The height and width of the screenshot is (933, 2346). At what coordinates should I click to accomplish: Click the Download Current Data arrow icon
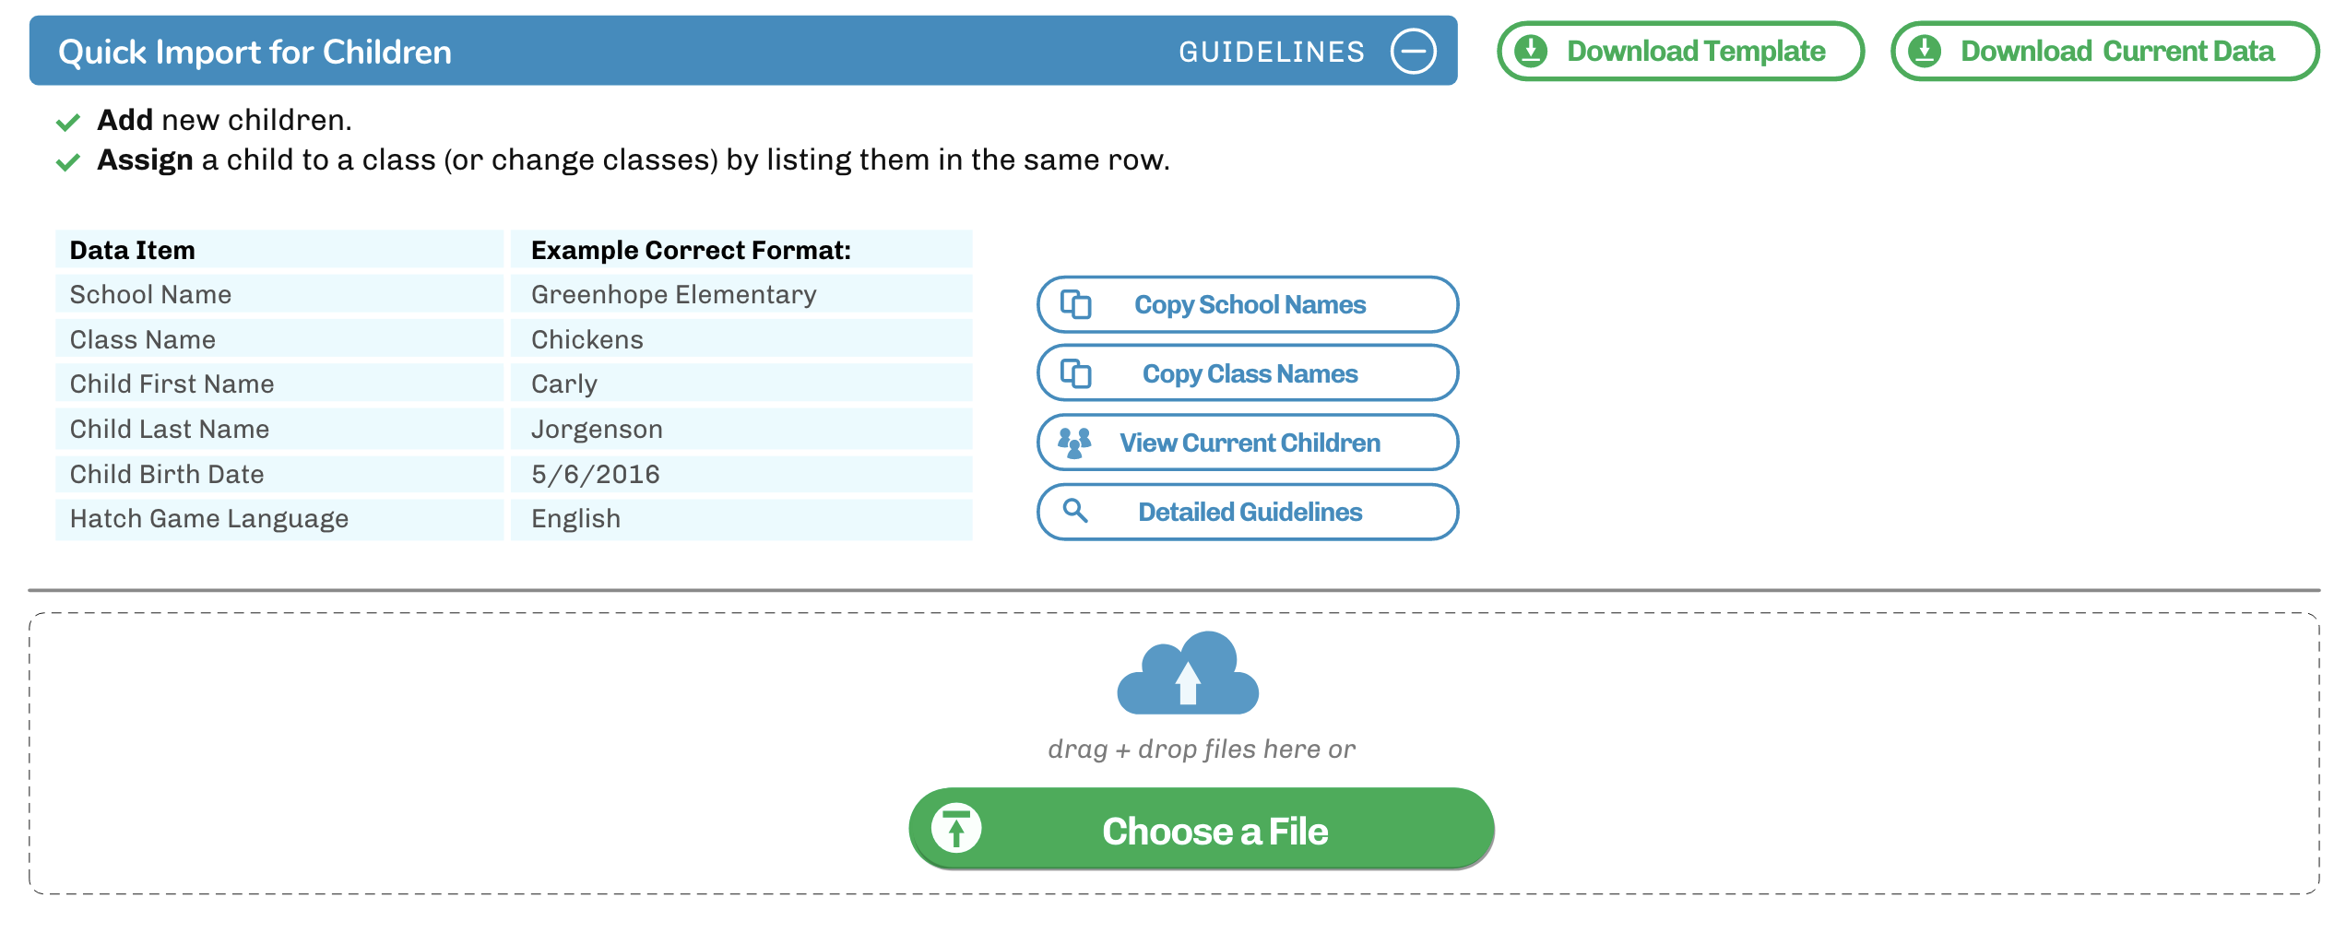coord(1925,51)
